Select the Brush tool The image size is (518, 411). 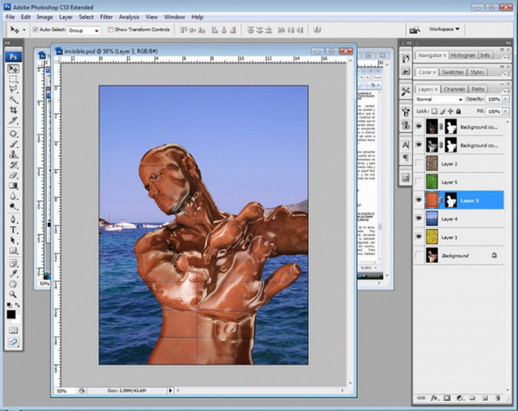click(x=13, y=144)
